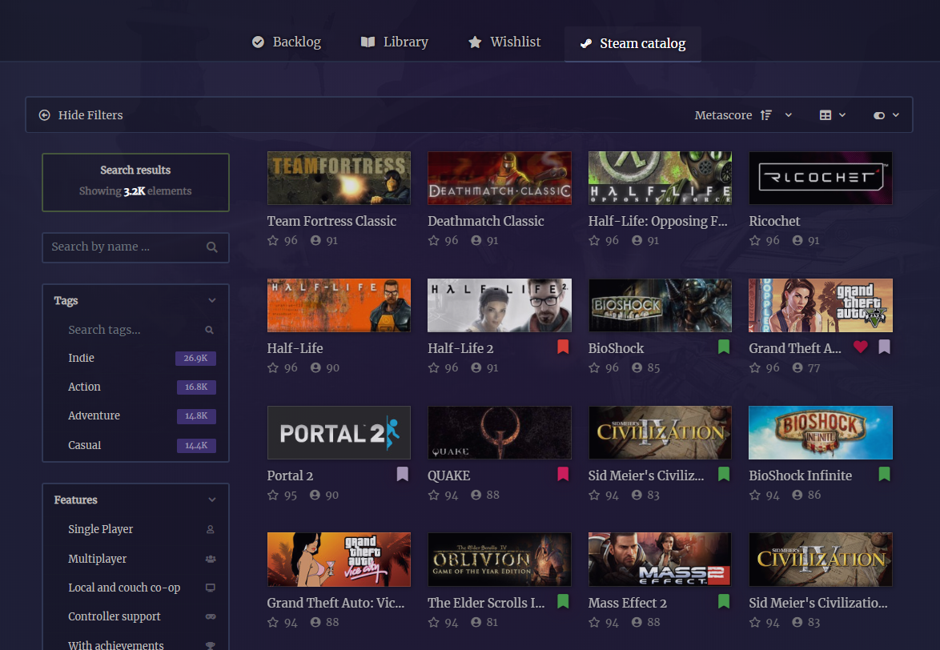Switch to the Library tab
940x650 pixels.
(395, 42)
